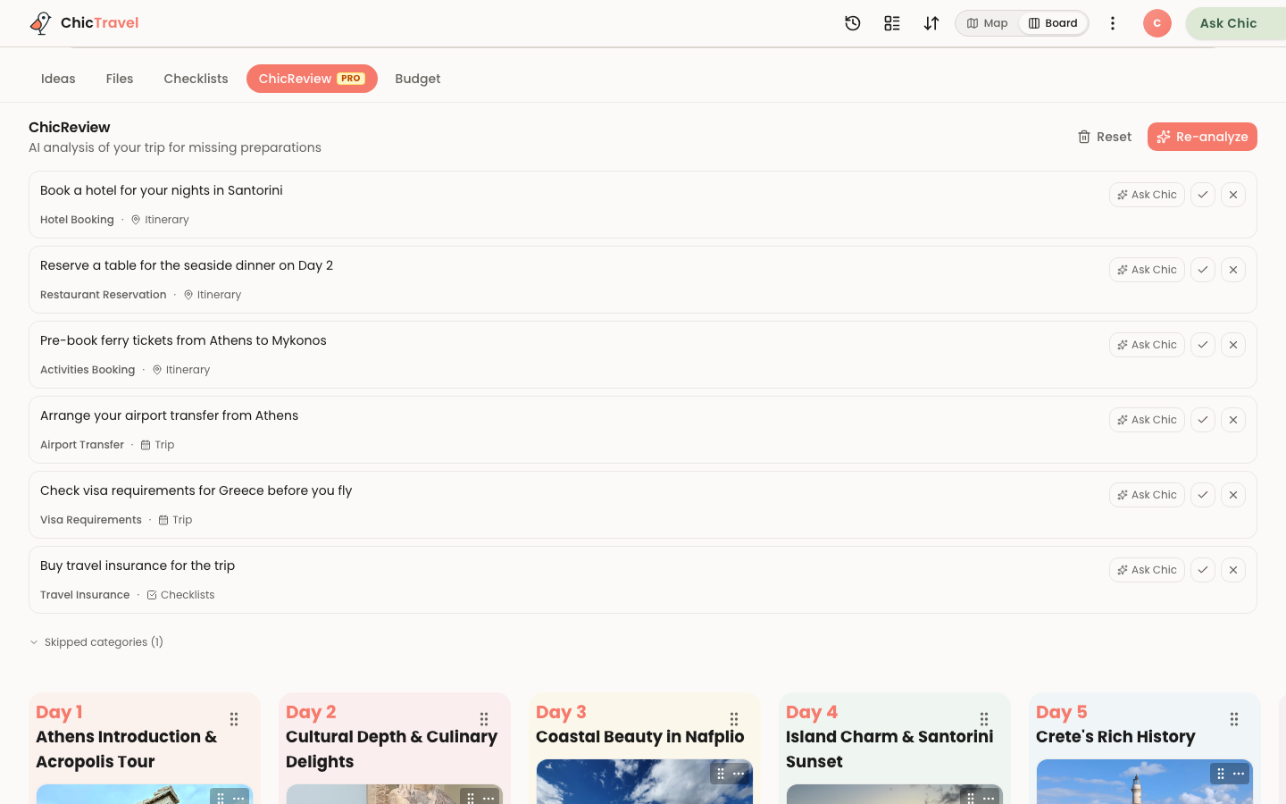Mark seaside dinner reservation as done
Screen dimensions: 1286x804
click(x=1203, y=270)
